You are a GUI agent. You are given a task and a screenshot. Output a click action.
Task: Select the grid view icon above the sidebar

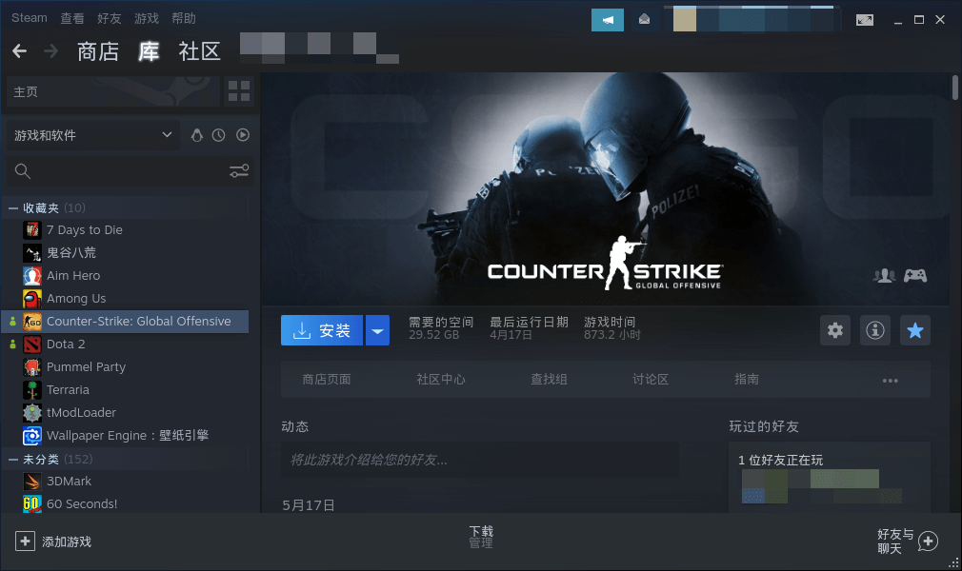(238, 91)
